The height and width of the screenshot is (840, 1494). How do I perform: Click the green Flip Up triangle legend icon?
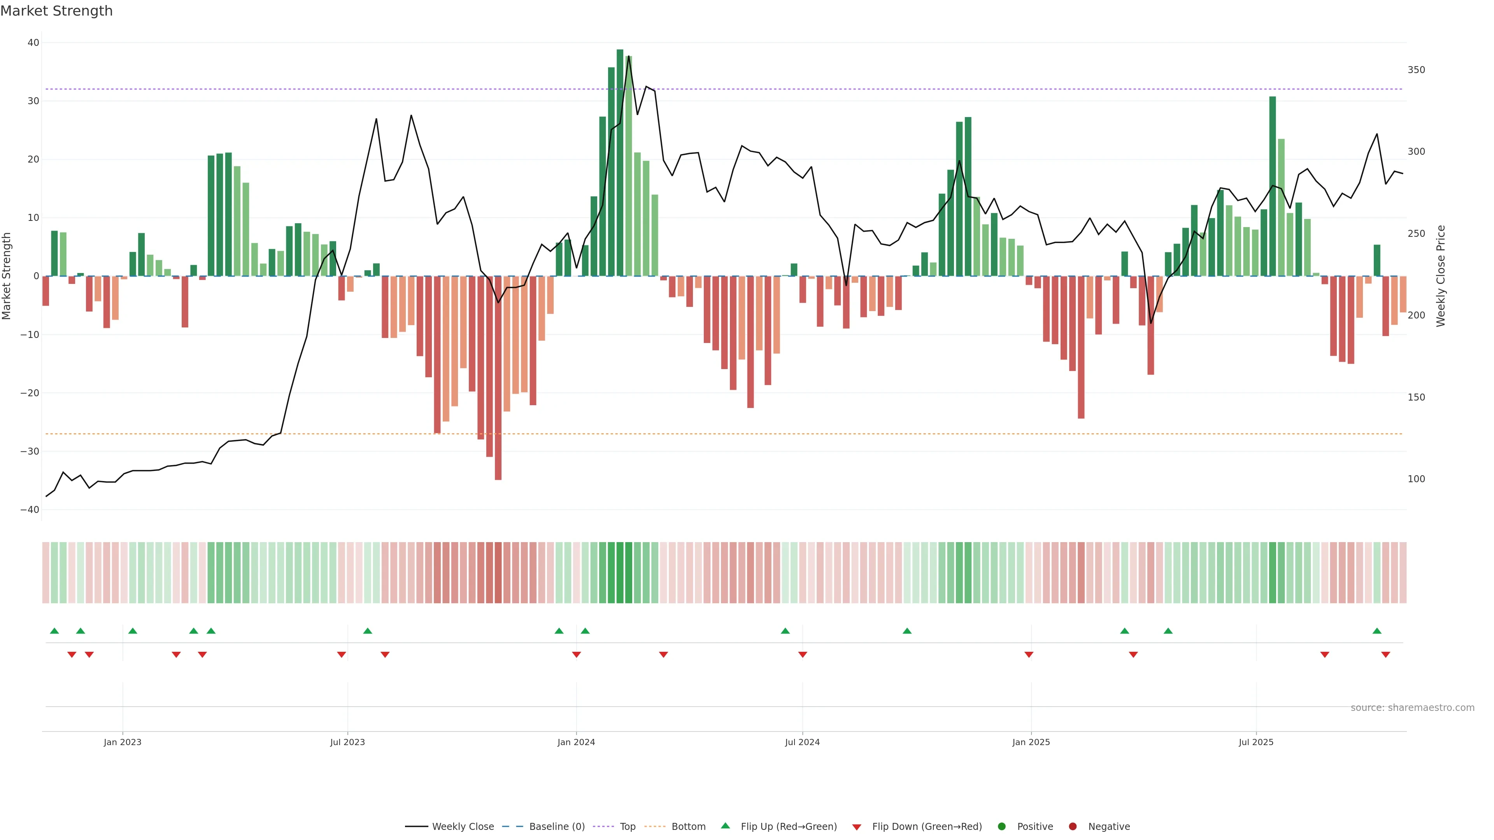pos(725,826)
